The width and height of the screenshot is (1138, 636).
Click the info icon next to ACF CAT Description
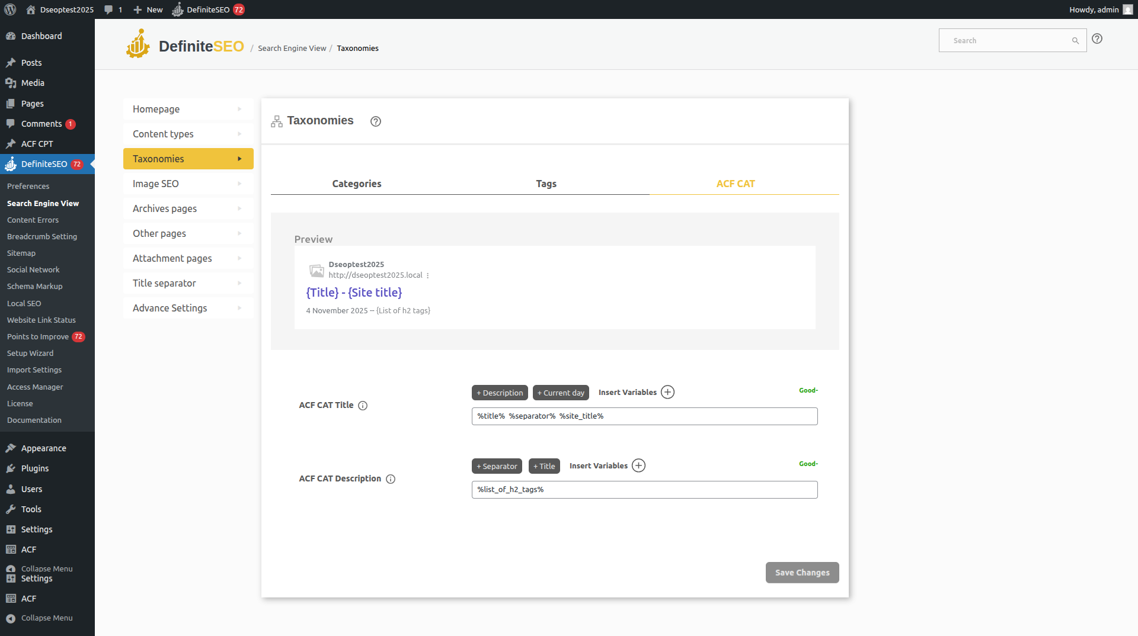click(390, 479)
